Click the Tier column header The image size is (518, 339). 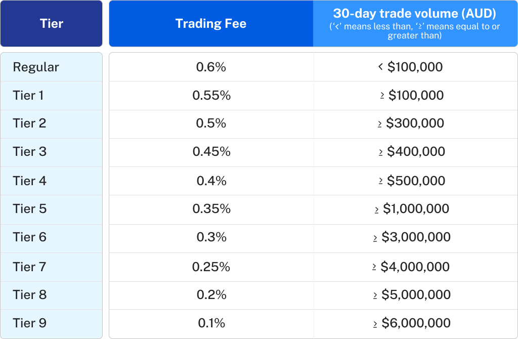pyautogui.click(x=51, y=24)
